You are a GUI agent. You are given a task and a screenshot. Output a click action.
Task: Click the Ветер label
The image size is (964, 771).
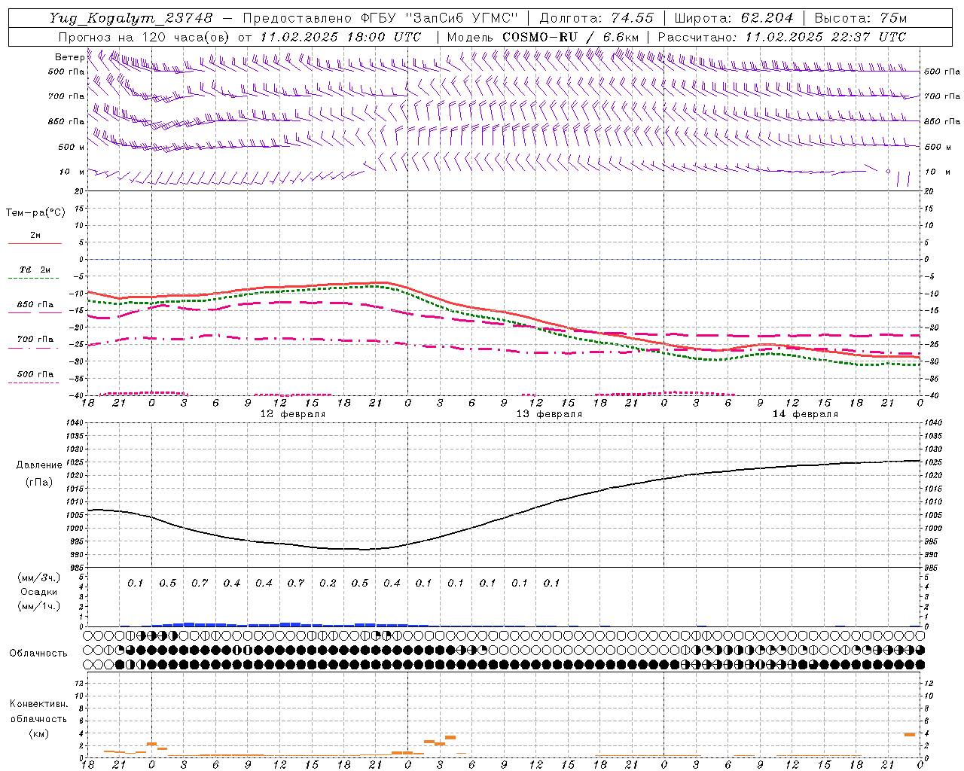click(x=69, y=57)
